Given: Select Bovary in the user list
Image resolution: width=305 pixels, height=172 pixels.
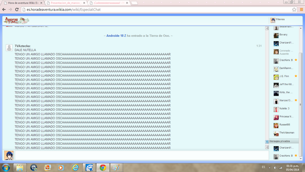Looking at the screenshot, I should pyautogui.click(x=284, y=35).
